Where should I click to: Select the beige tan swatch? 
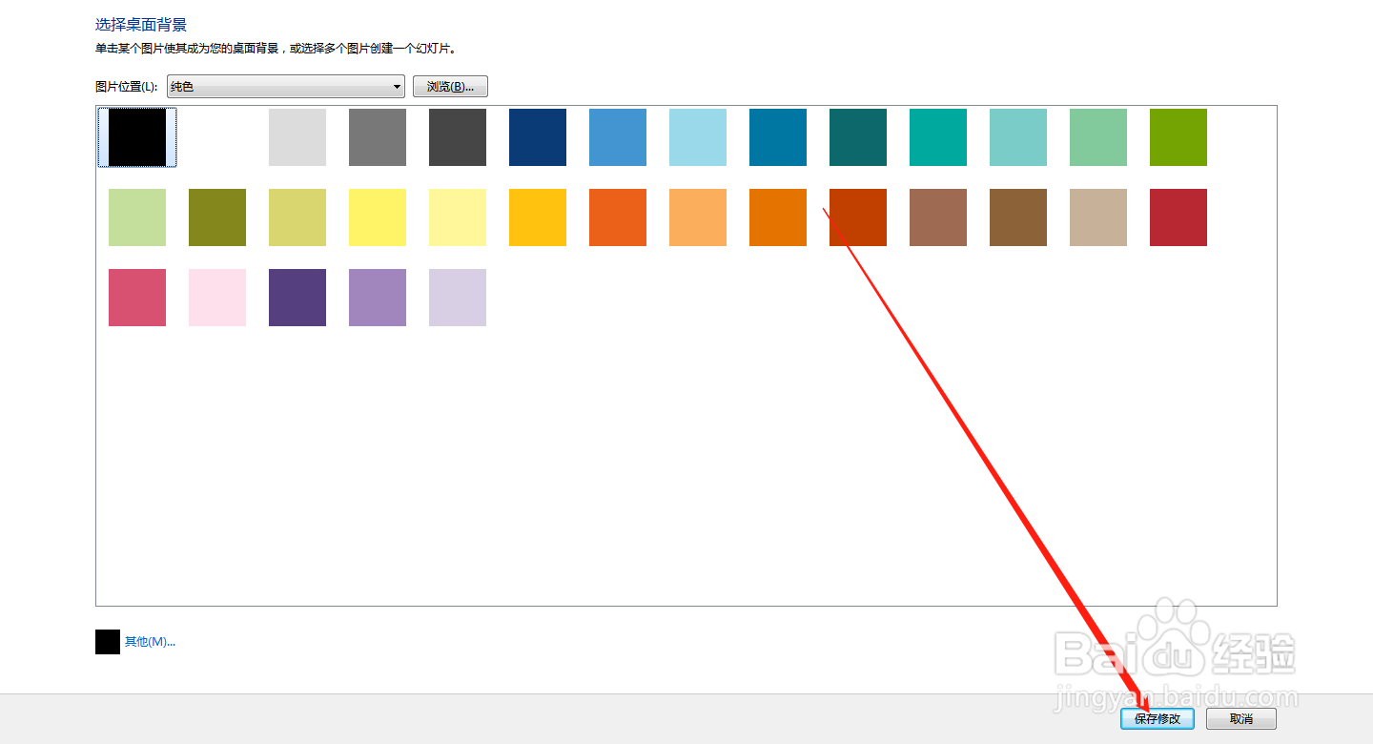coord(1098,217)
